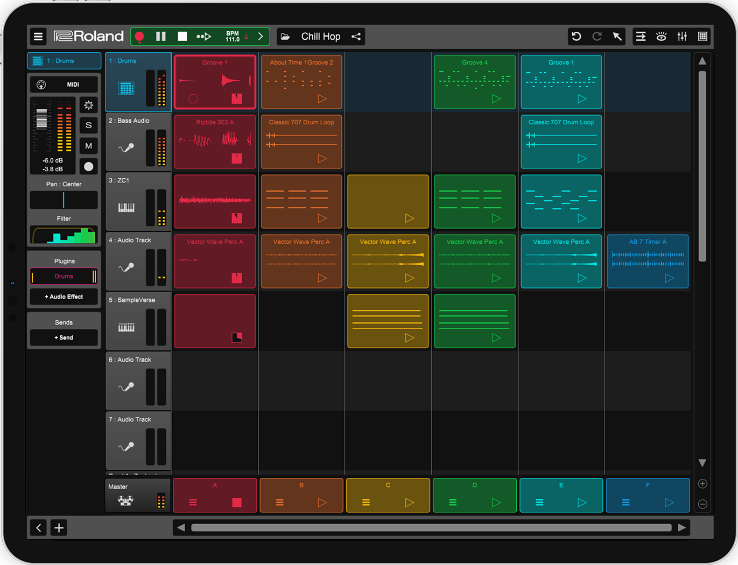738x565 pixels.
Task: Click the undo arrow icon
Action: (577, 37)
